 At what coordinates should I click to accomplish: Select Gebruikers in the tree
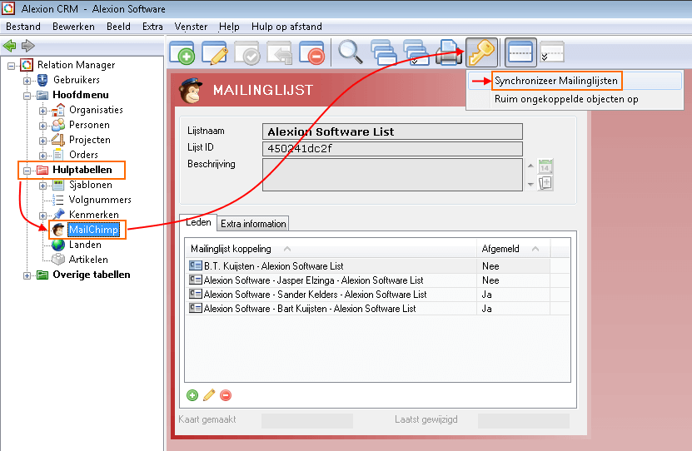point(77,80)
